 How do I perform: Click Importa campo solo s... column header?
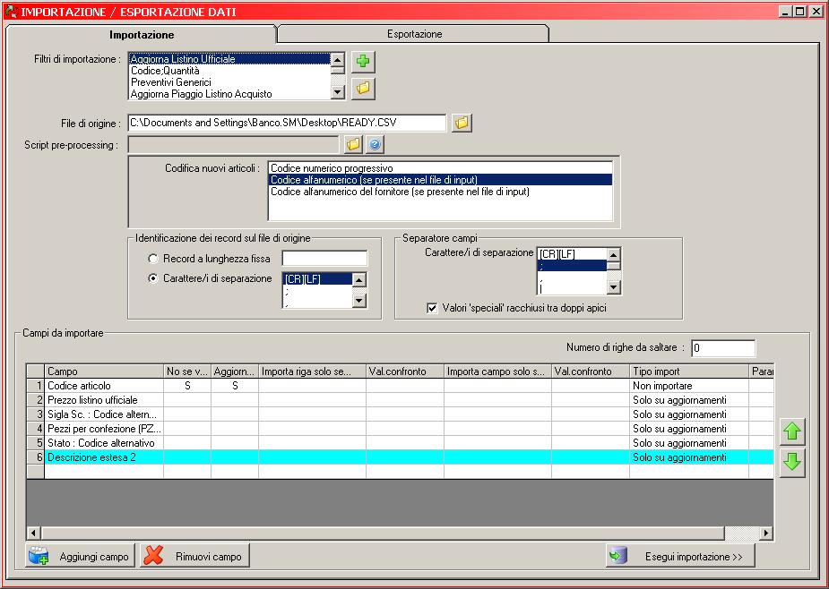click(x=497, y=371)
